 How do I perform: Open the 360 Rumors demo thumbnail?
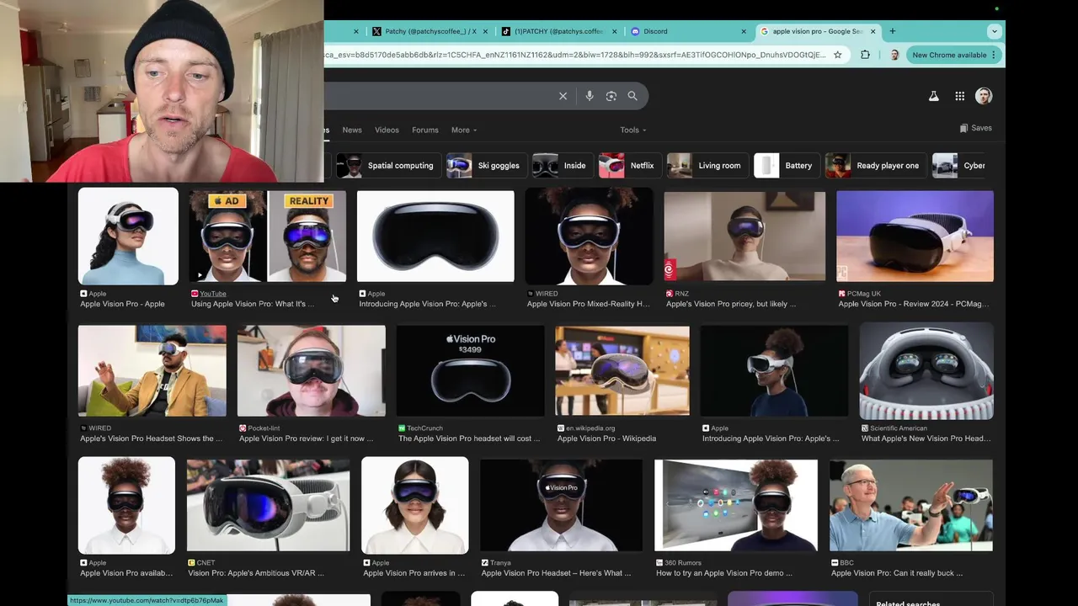(736, 505)
